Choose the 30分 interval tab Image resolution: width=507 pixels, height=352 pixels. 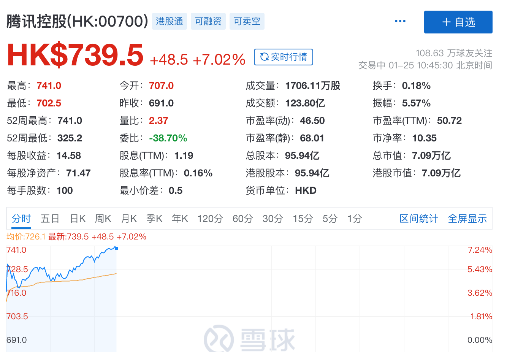273,219
